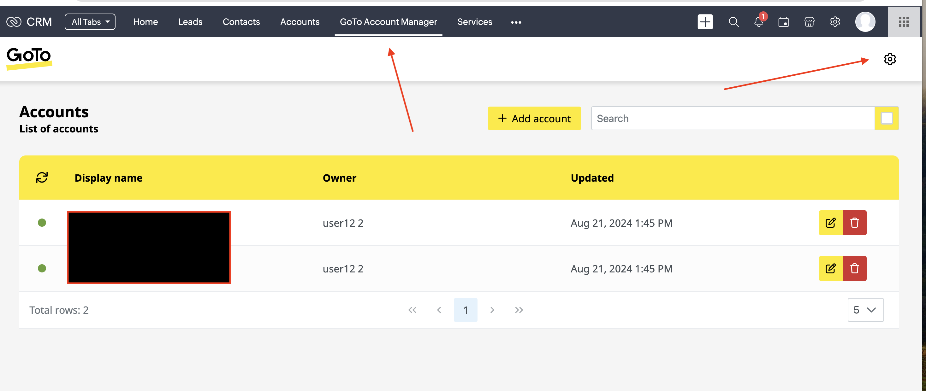This screenshot has height=391, width=926.
Task: Click the List of accounts subtitle
Action: click(59, 129)
